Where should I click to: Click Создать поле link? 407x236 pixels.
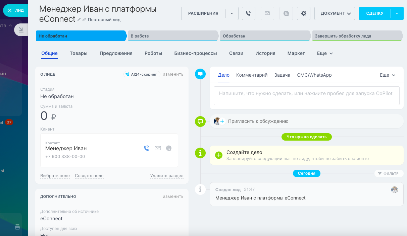tap(89, 176)
